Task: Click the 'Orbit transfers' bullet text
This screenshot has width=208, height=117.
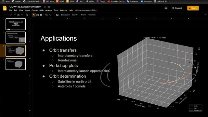Action: 63,50
